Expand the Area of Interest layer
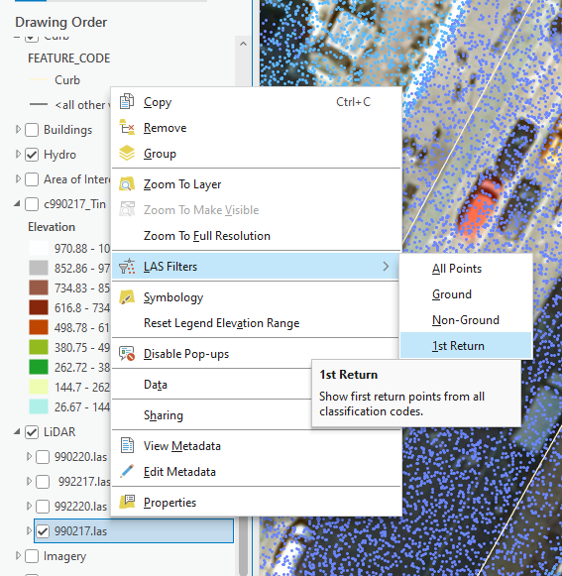This screenshot has height=576, width=562. click(18, 179)
